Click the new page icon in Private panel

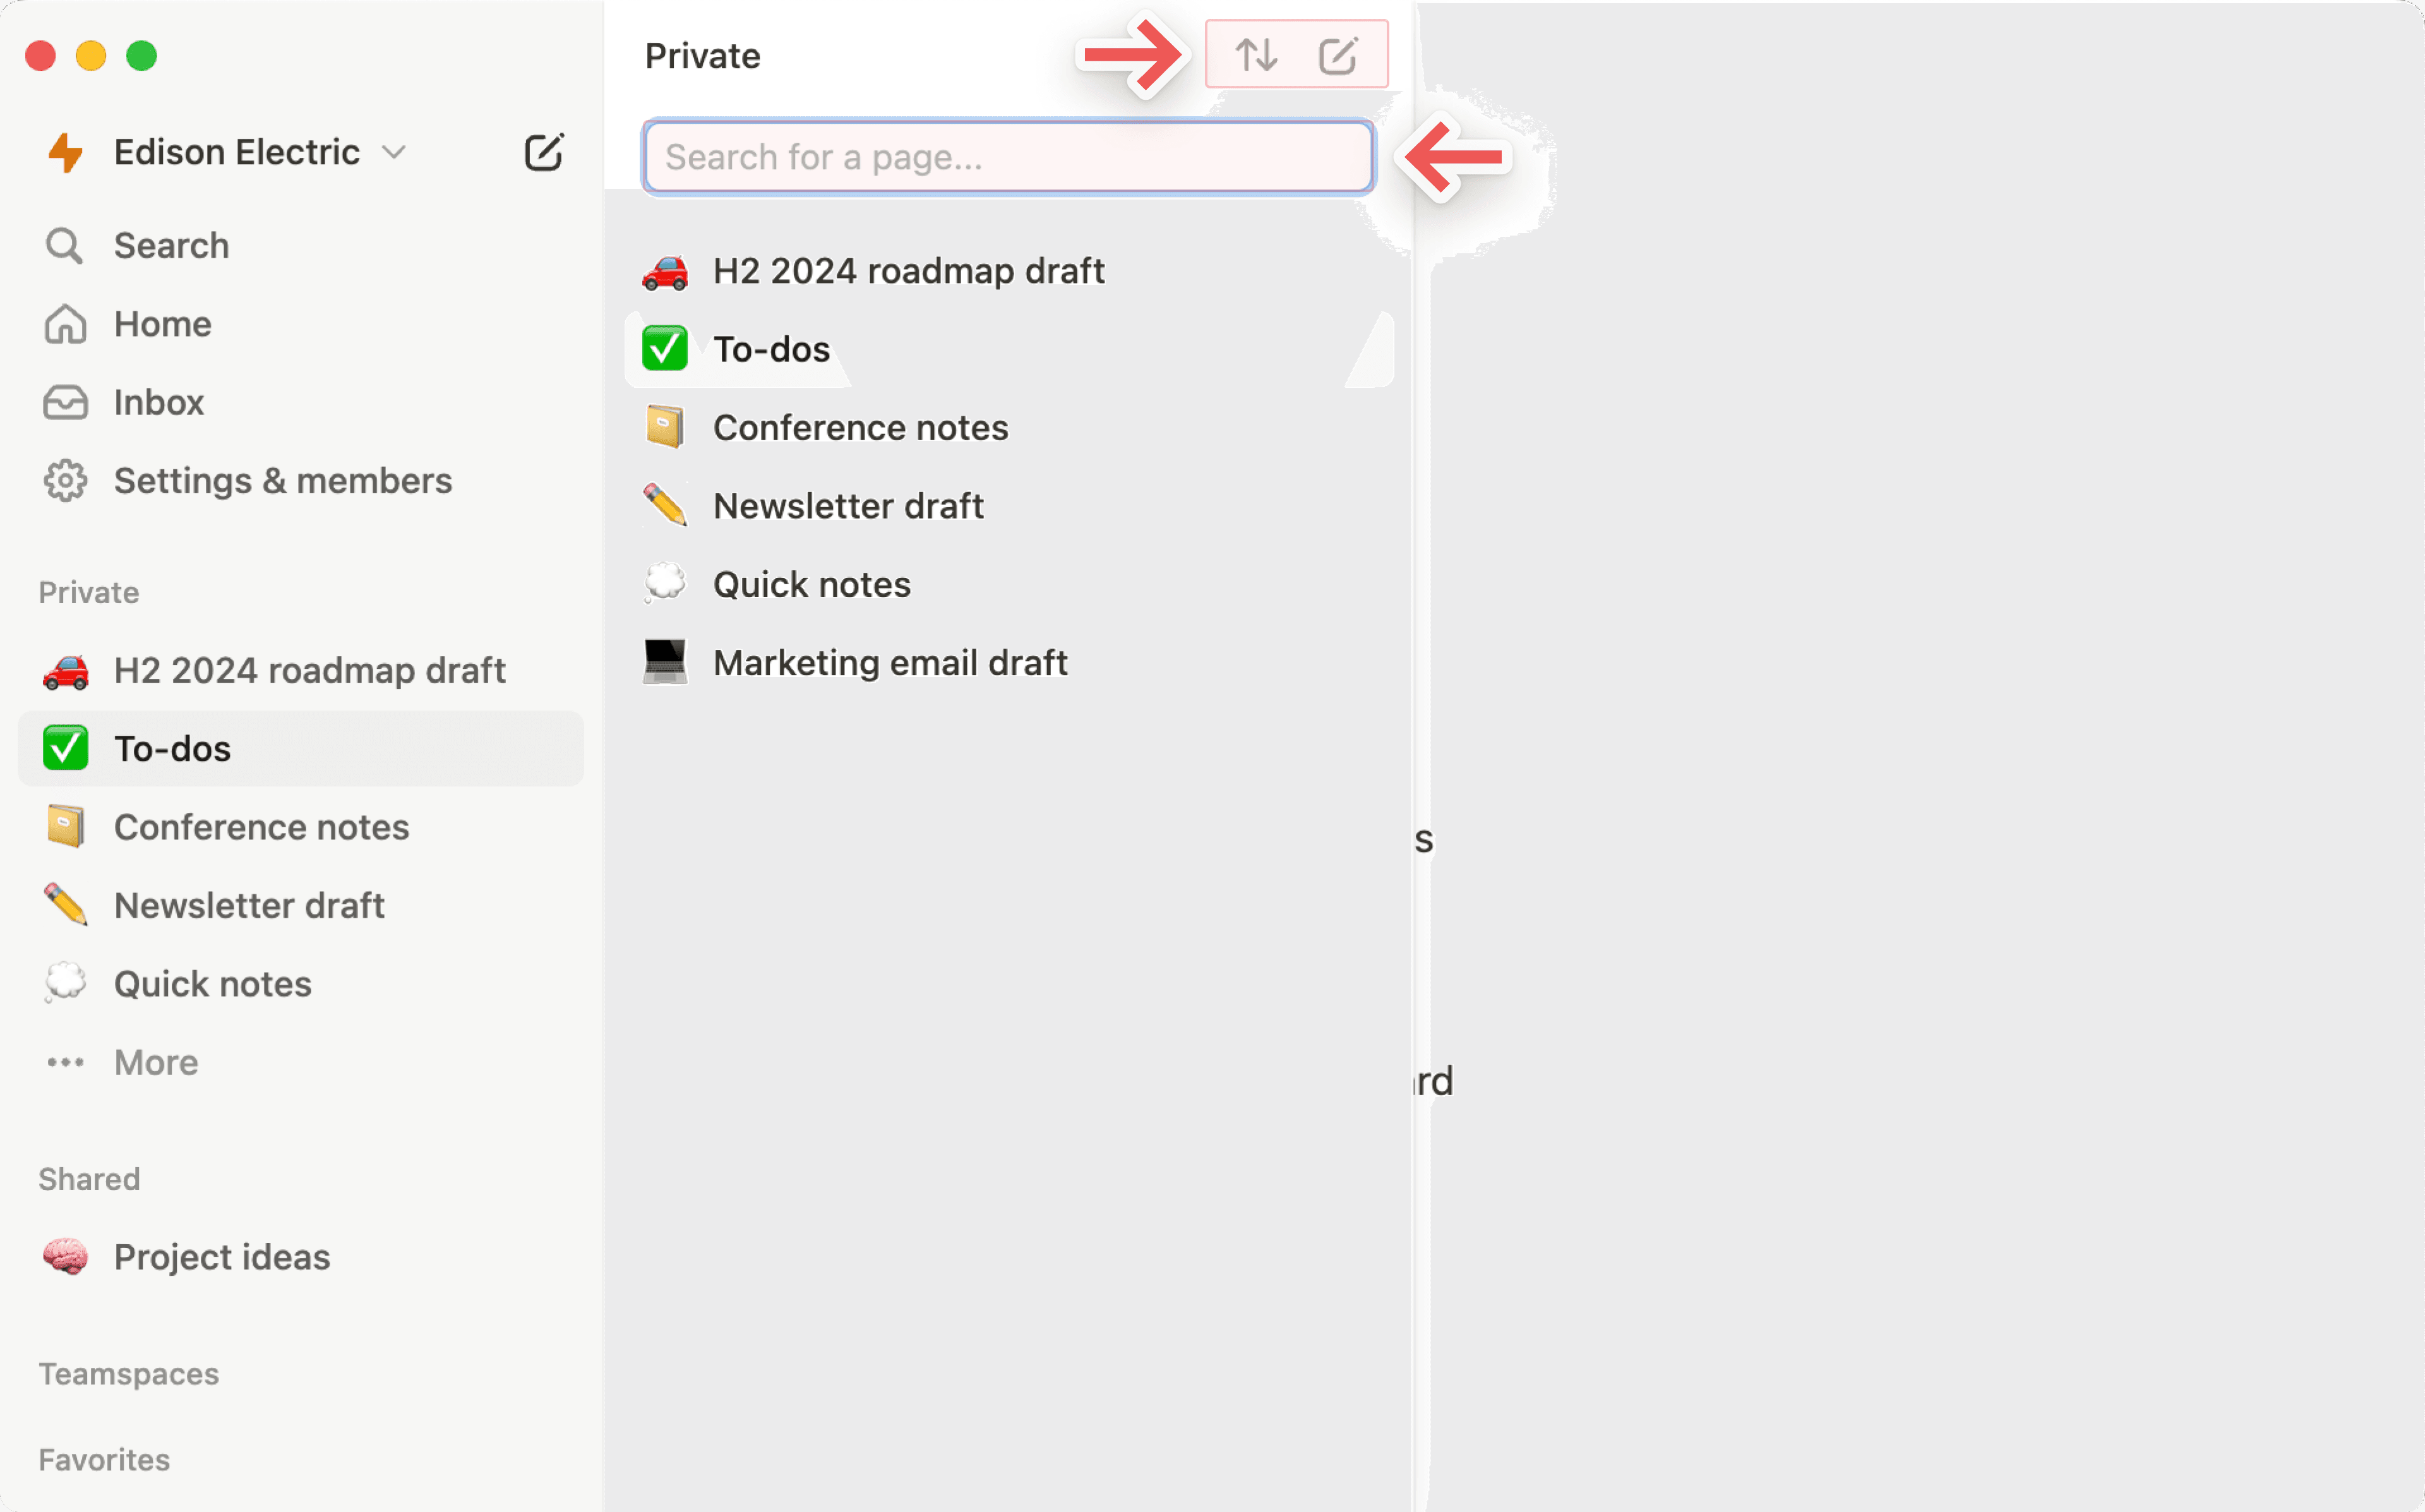click(x=1338, y=55)
